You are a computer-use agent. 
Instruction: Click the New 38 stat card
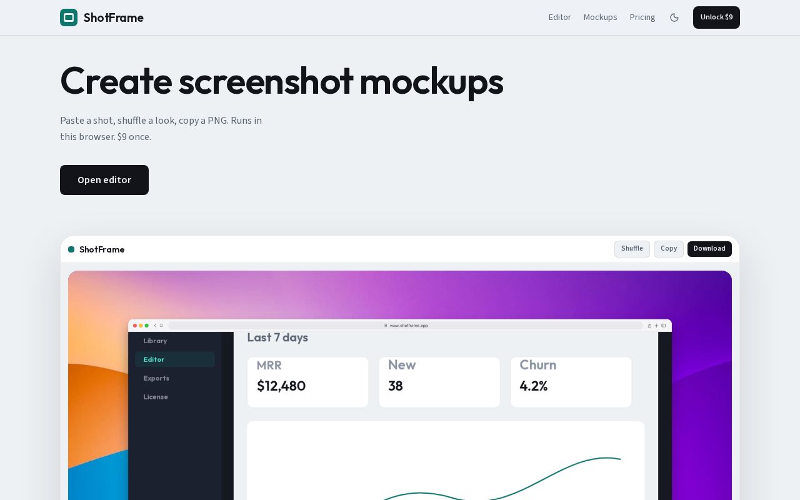439,382
